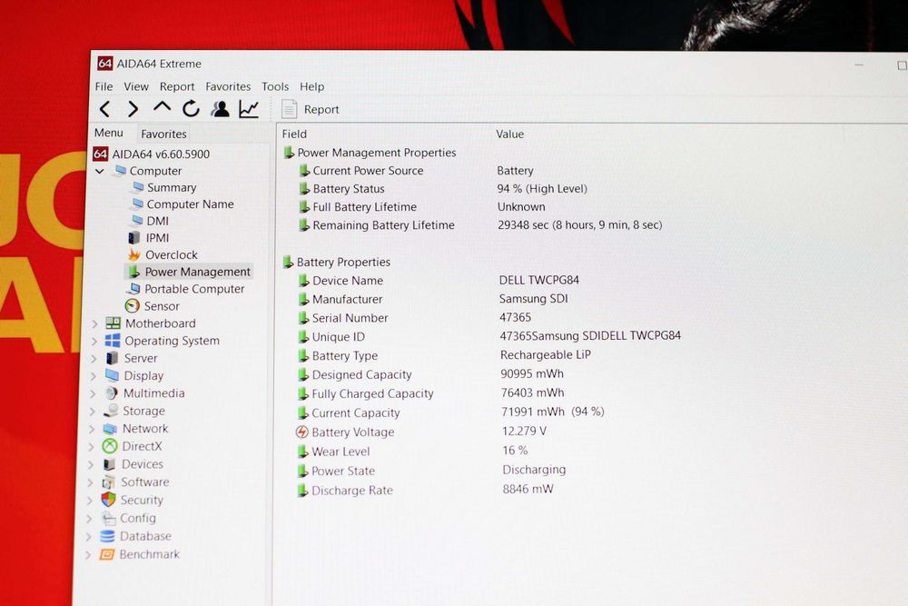Open the File menu
Screen dimensions: 908x606
point(104,86)
